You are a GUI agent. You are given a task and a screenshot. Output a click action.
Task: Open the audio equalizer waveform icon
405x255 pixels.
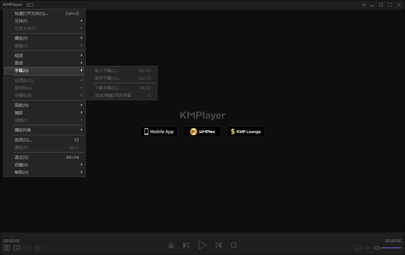click(368, 248)
